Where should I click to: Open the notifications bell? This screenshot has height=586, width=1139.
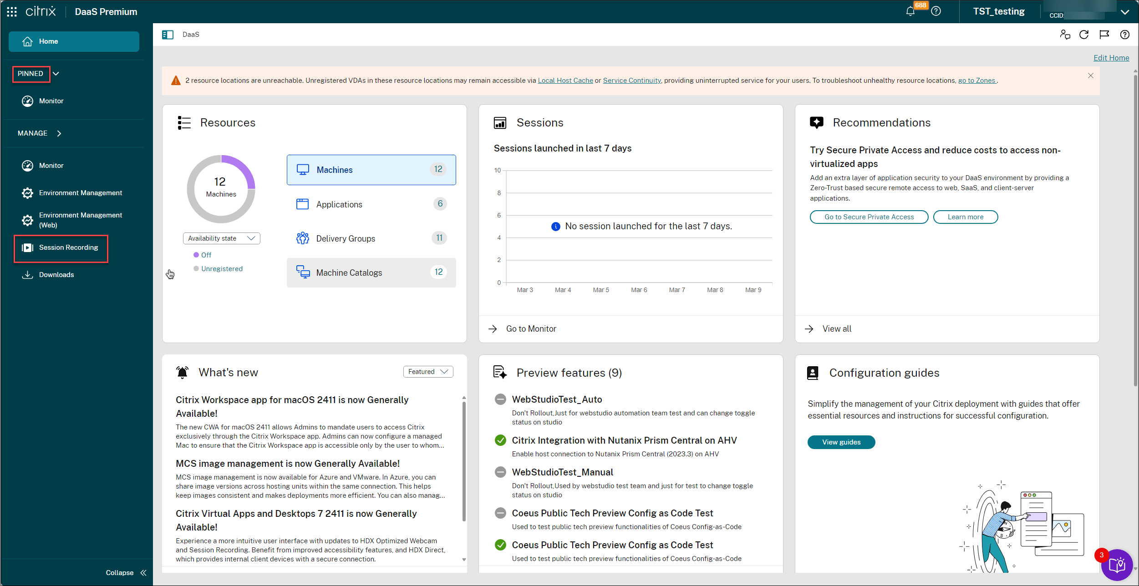tap(910, 11)
